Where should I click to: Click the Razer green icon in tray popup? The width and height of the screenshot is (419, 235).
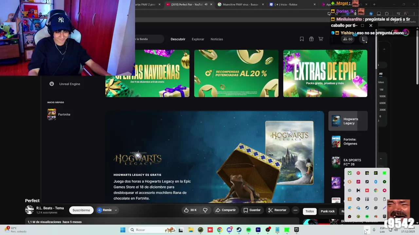tap(384, 182)
